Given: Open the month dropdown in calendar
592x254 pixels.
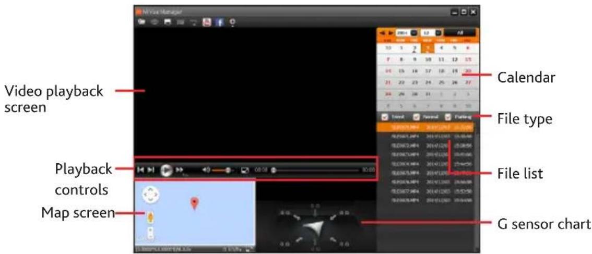Looking at the screenshot, I should point(439,33).
